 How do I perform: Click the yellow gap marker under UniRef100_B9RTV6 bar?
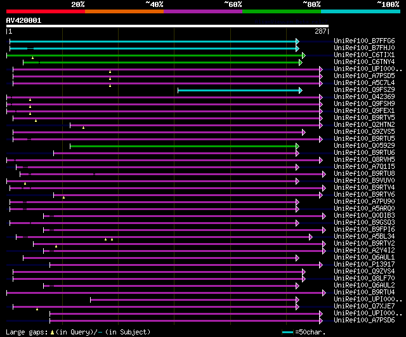pyautogui.click(x=63, y=197)
